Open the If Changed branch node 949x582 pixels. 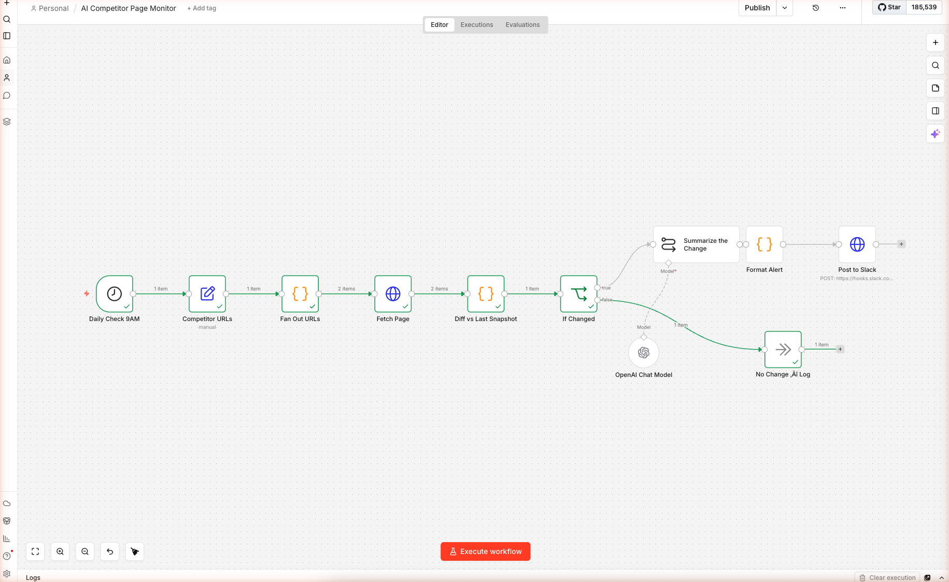pos(578,294)
